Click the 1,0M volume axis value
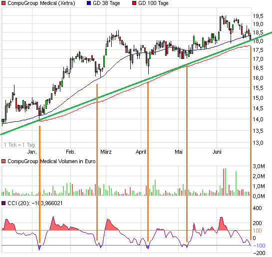 coord(259,186)
